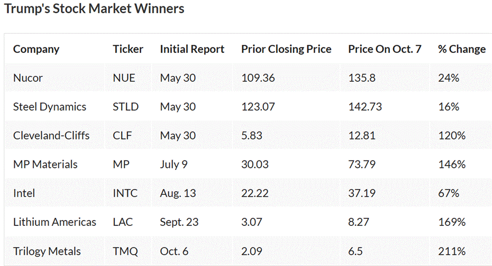The image size is (492, 266).
Task: Select the 73.79 price for MP Materials
Action: tap(362, 165)
